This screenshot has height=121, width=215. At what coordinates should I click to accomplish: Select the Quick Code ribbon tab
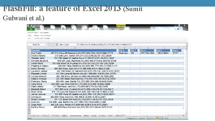tap(94, 29)
